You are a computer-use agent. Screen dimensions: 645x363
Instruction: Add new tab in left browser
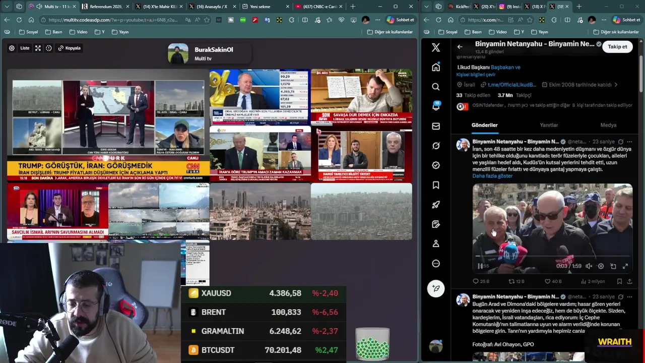click(353, 7)
